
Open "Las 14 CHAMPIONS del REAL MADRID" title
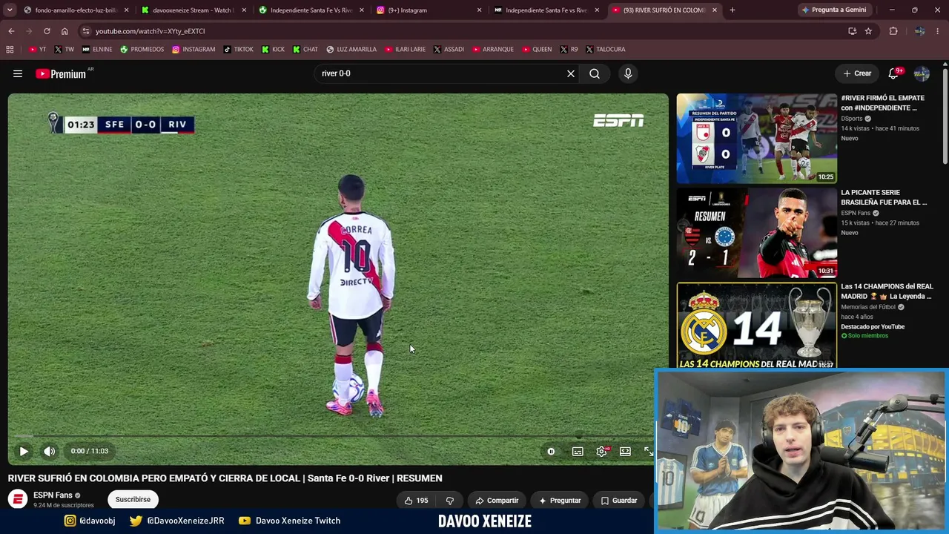(887, 291)
